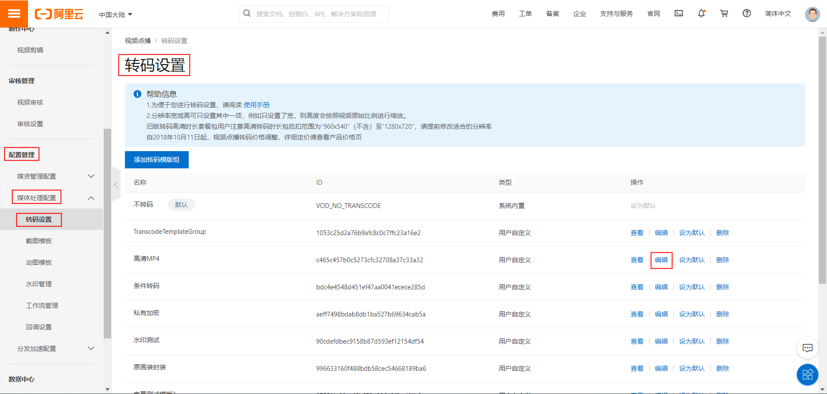827x394 pixels.
Task: Open the hamburger menu beside the Aliyun logo
Action: click(14, 13)
